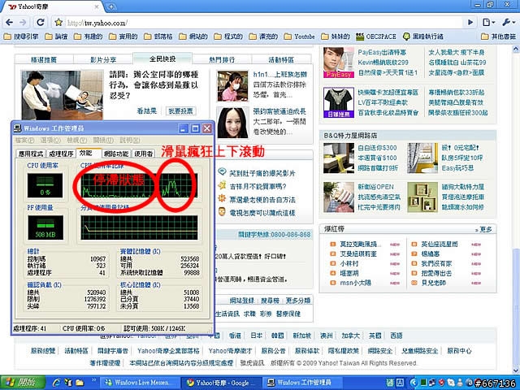Go back with the Chrome back arrow

(x=9, y=23)
